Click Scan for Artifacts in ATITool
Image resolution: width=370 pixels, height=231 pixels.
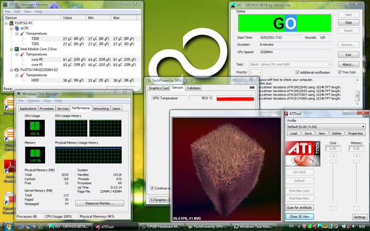299,207
